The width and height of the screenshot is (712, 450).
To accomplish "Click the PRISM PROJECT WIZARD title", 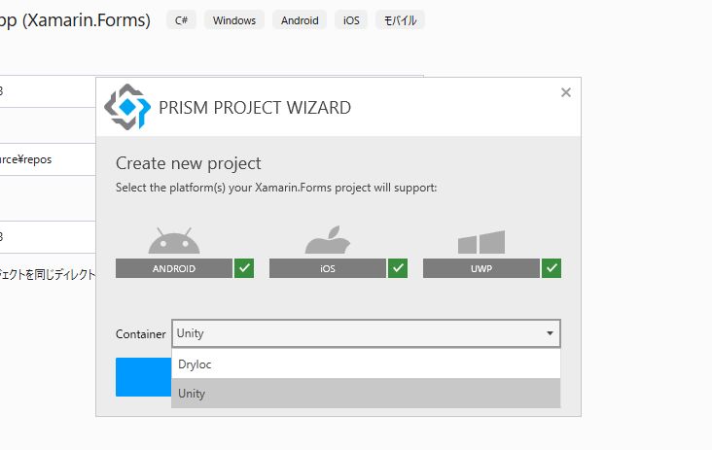I will [x=255, y=108].
